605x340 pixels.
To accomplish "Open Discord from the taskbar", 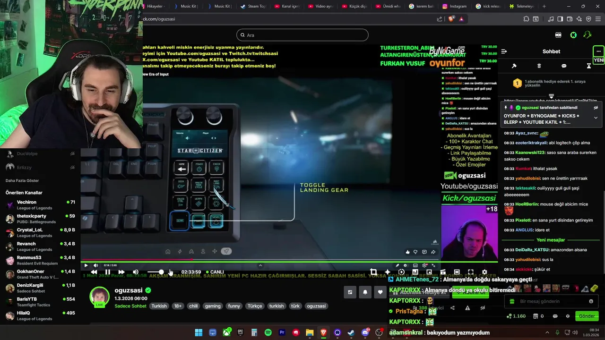I will point(365,332).
